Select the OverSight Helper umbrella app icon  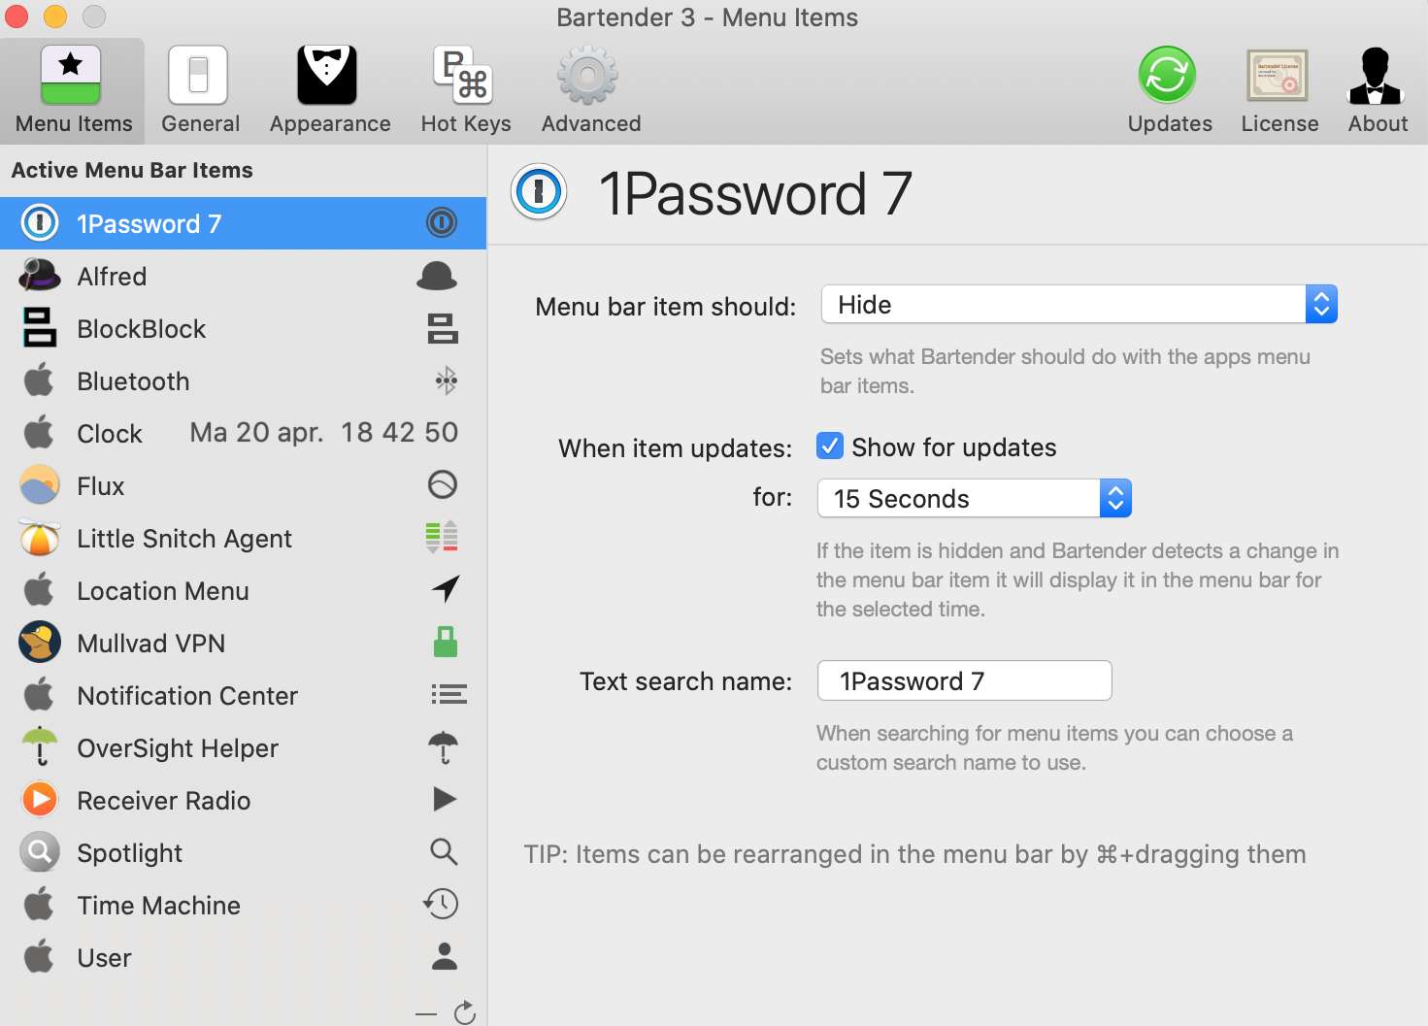coord(40,746)
